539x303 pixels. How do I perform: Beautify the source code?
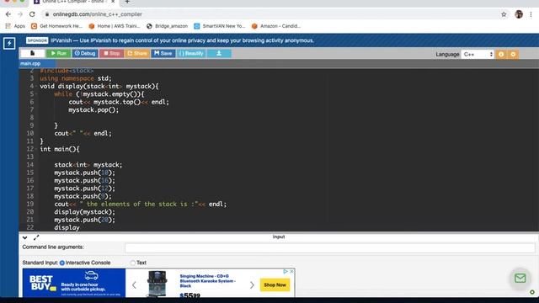click(x=191, y=53)
